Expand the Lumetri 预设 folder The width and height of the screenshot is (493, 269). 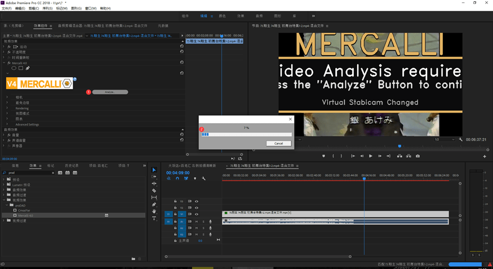click(4, 185)
